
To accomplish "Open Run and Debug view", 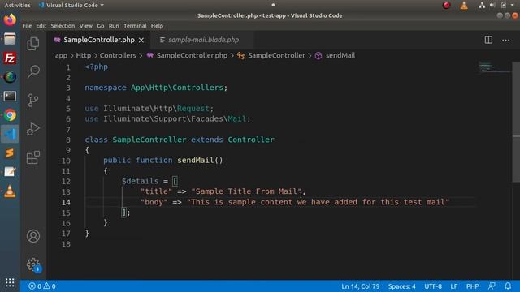I will click(33, 129).
